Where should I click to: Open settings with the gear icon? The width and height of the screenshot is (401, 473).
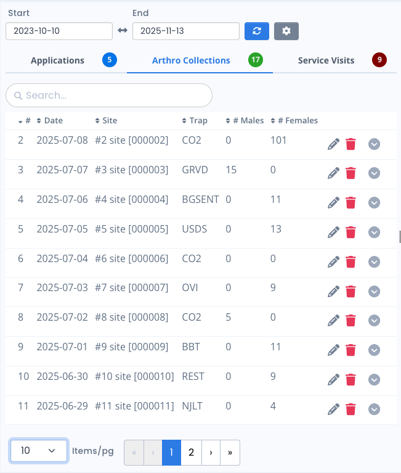tap(286, 31)
